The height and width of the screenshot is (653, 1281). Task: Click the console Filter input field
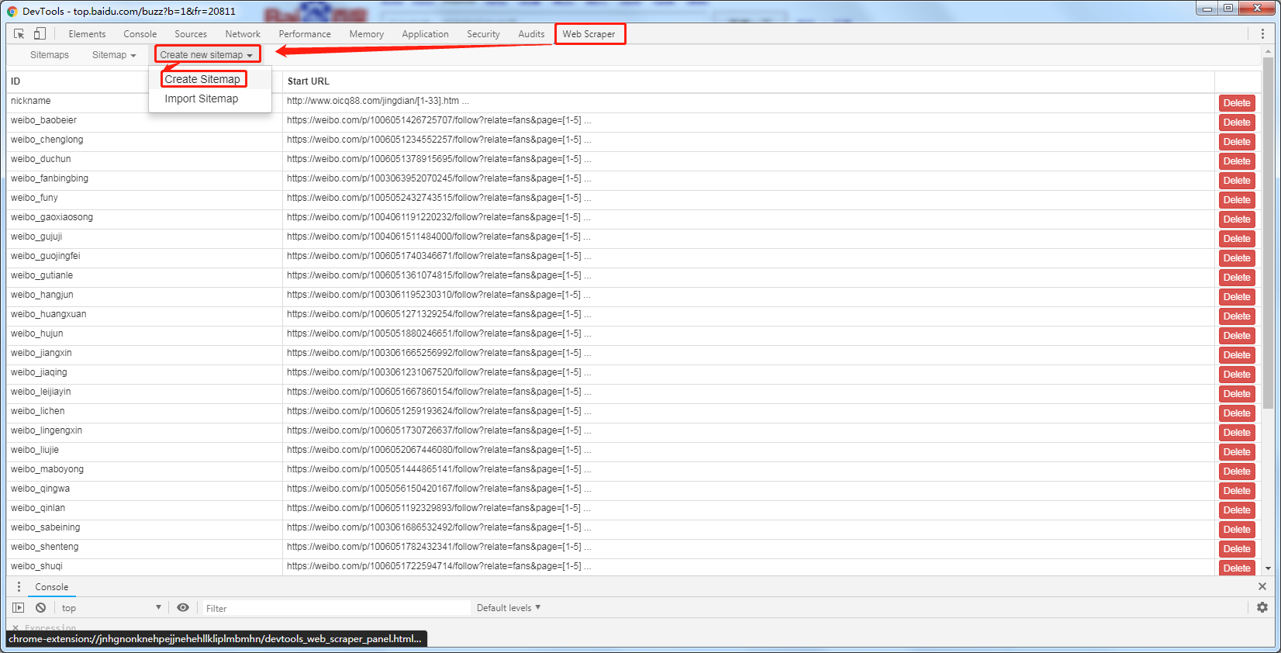tap(336, 608)
